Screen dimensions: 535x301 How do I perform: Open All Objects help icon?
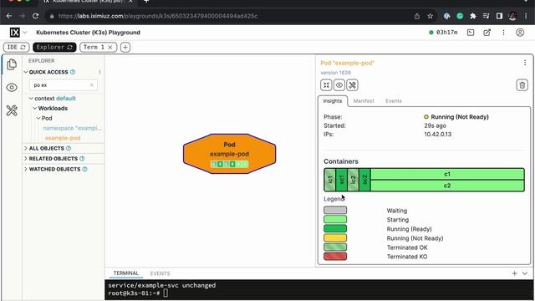point(69,148)
